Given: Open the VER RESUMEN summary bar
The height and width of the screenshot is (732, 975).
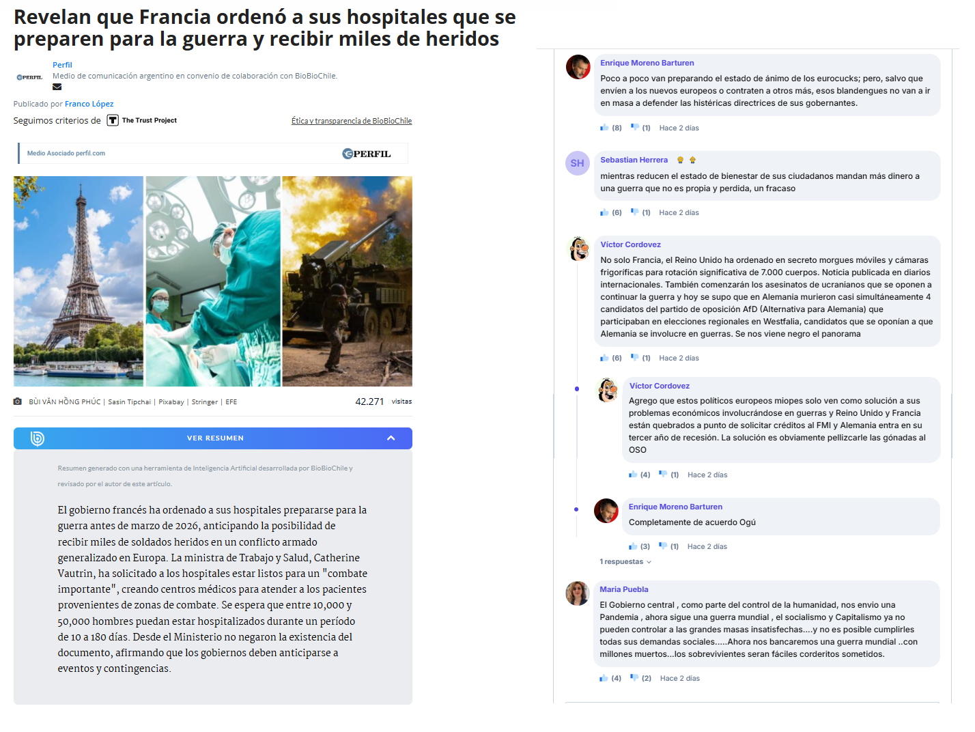Looking at the screenshot, I should (213, 438).
